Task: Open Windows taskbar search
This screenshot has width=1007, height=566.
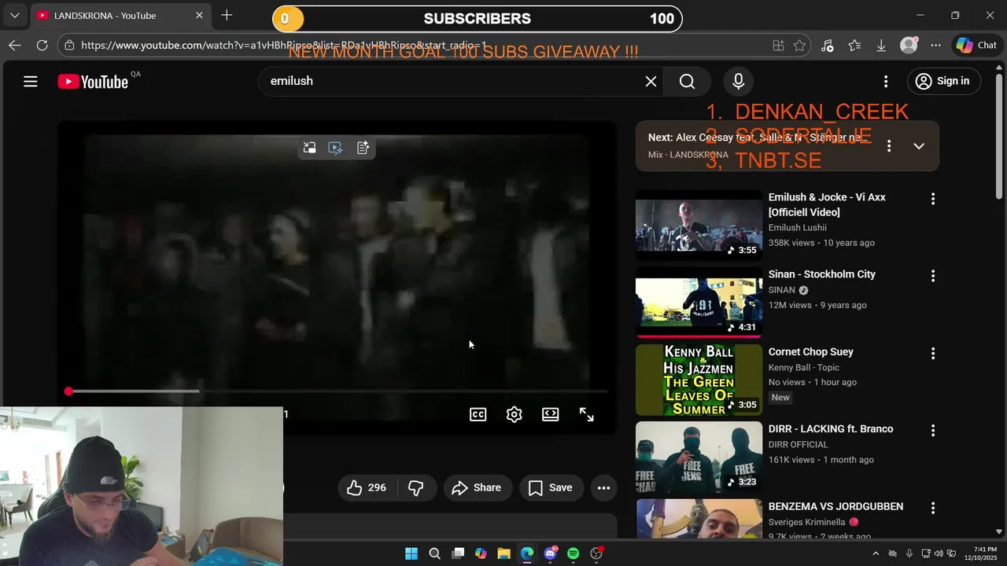Action: pyautogui.click(x=434, y=553)
